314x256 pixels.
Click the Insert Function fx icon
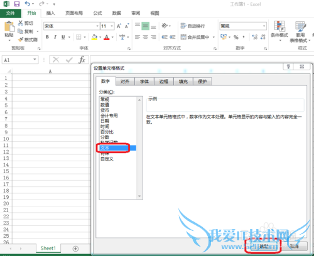[82, 60]
